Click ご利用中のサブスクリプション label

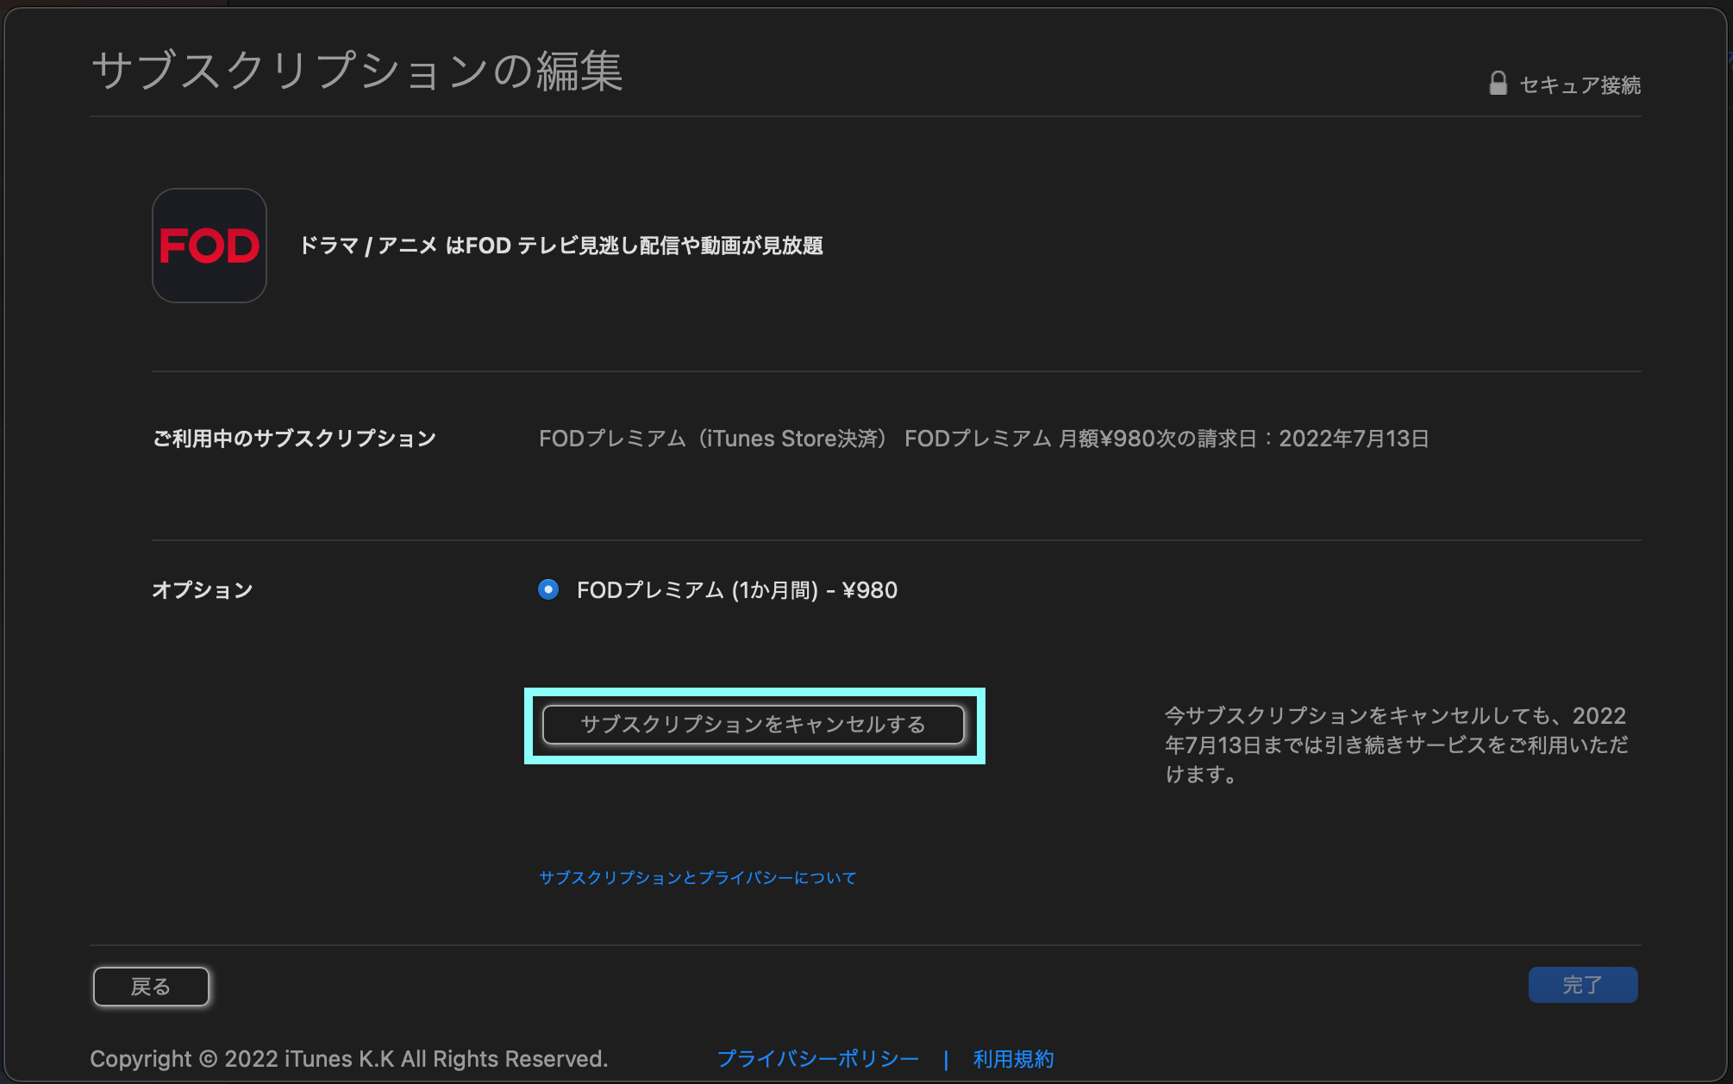pos(294,439)
